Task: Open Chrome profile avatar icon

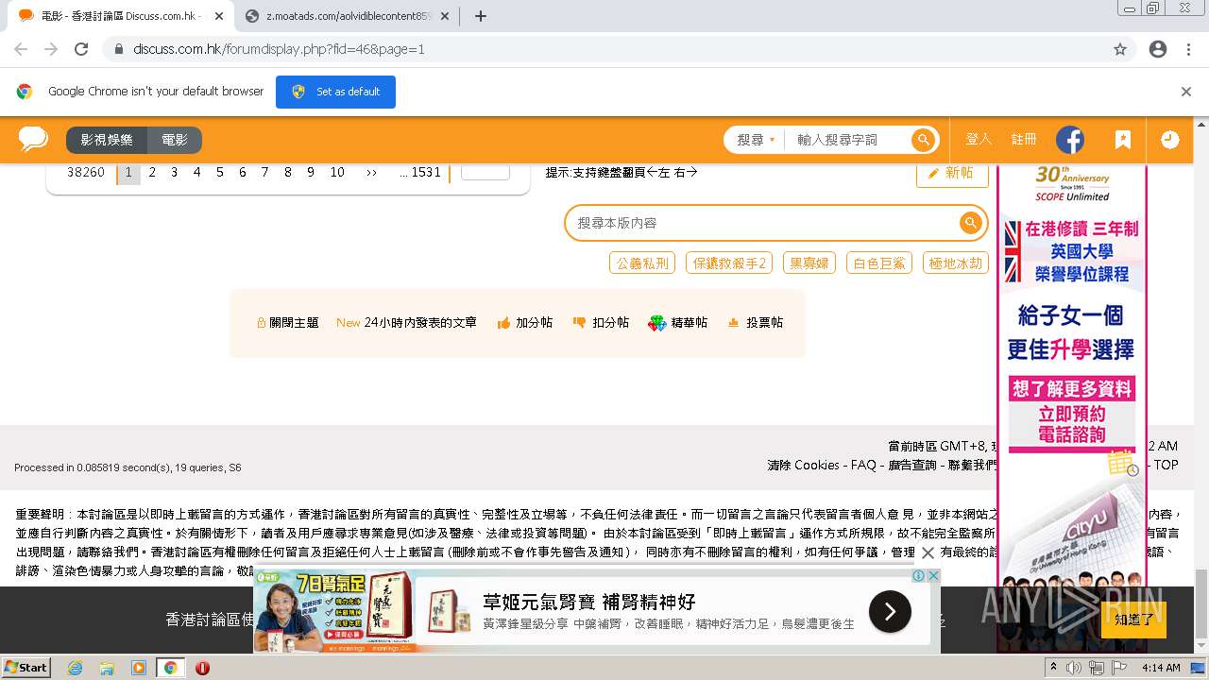Action: tap(1158, 49)
